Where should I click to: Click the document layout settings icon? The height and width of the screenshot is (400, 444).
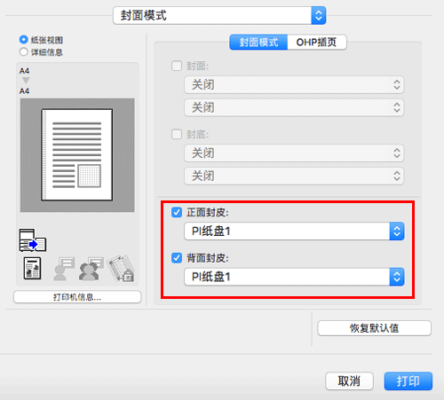pos(32,268)
